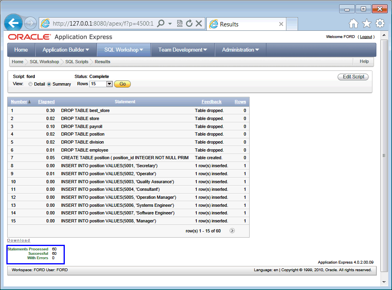The width and height of the screenshot is (392, 290).
Task: Select the 'Quality Assurance' insert statement
Action: 118,182
